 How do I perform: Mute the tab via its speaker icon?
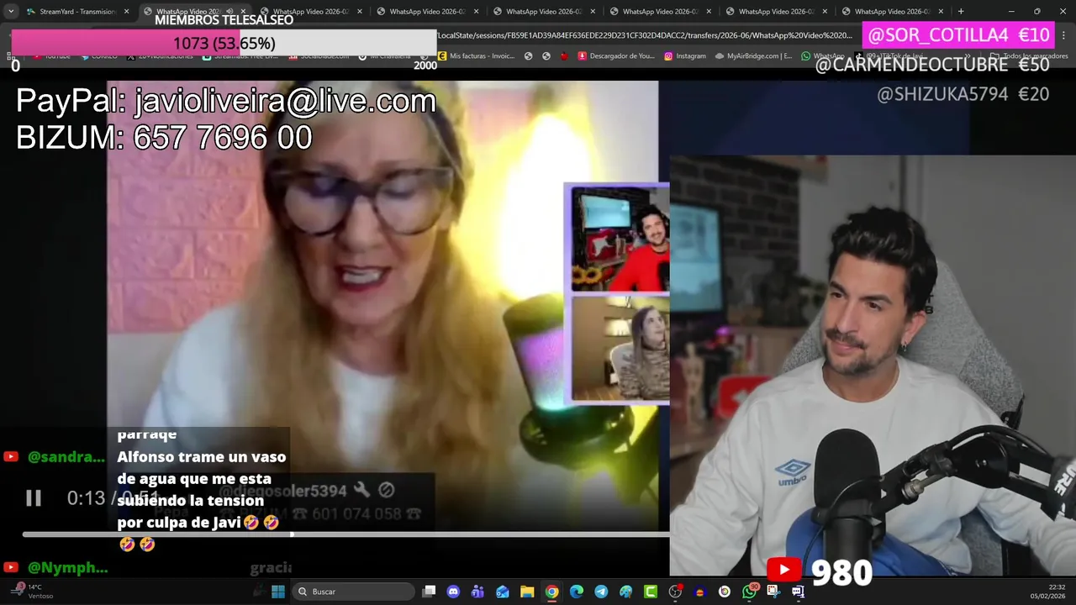click(x=229, y=12)
